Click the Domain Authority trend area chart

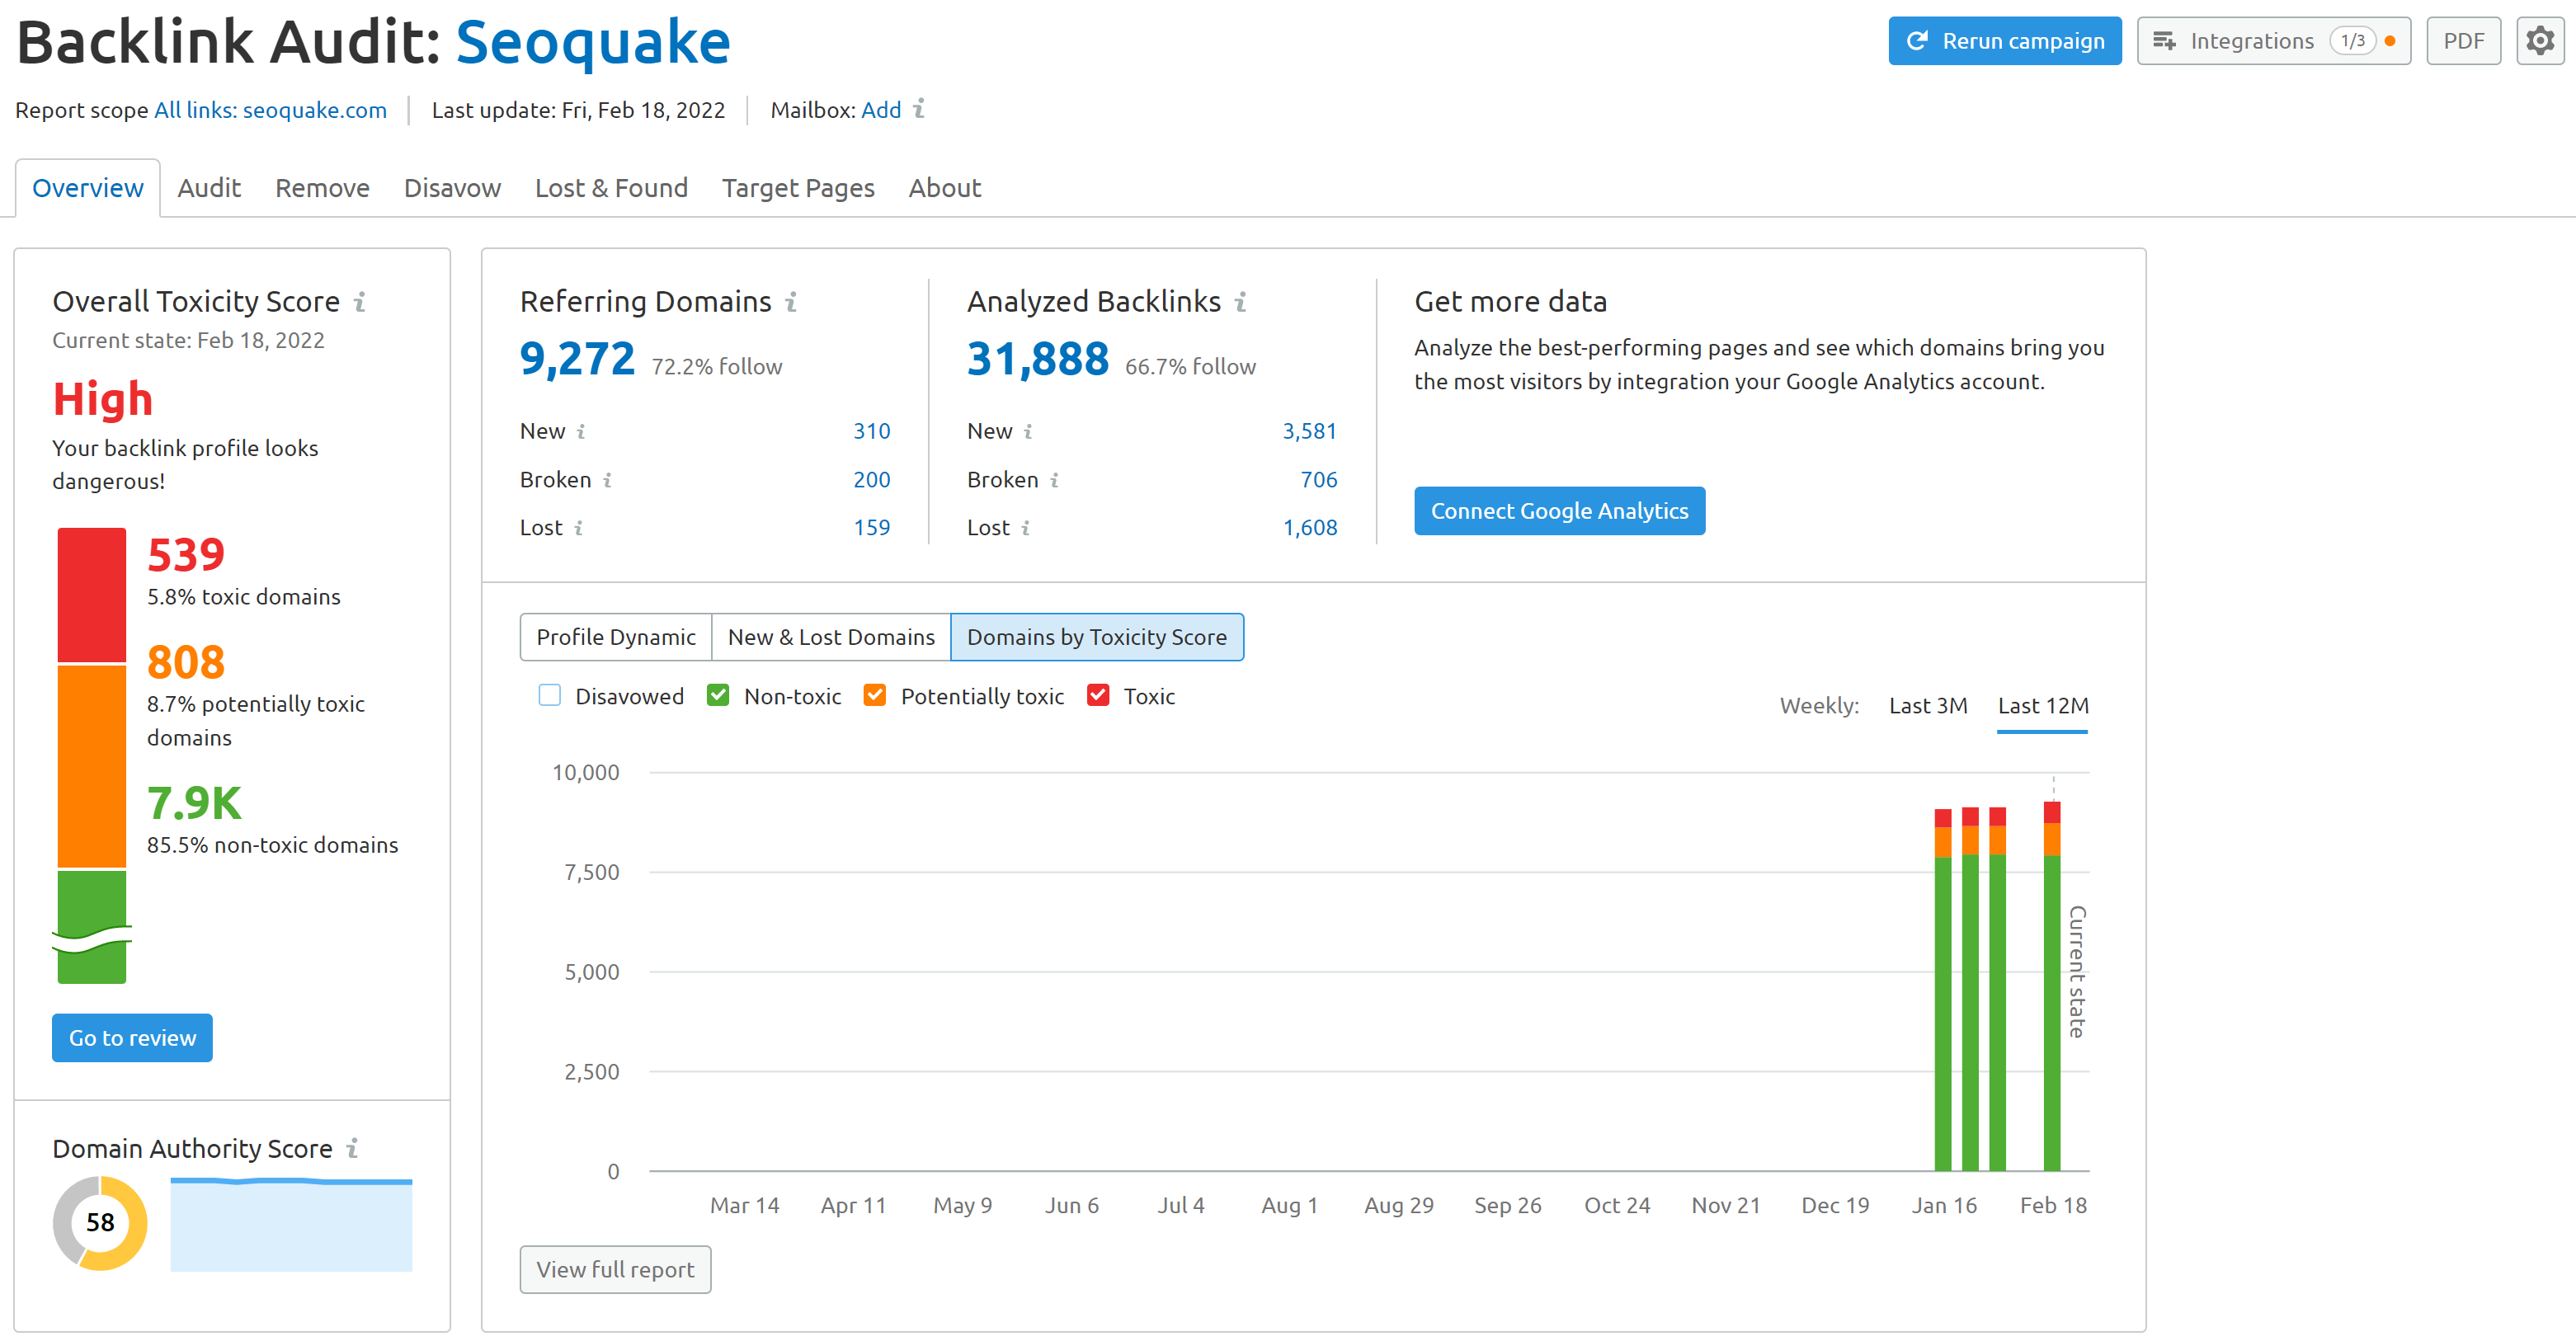[291, 1225]
